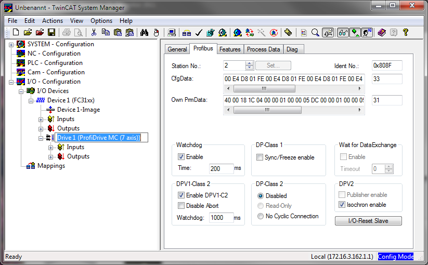Open the View menu
Viewport: 428px width, 265px height.
click(x=76, y=21)
